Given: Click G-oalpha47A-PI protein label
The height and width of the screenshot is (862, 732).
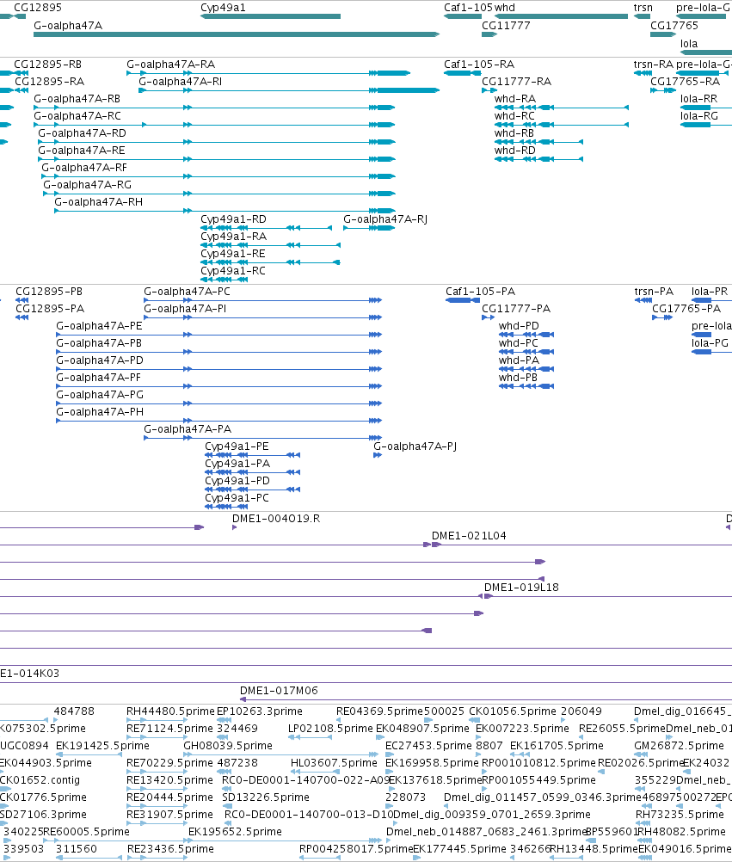Looking at the screenshot, I should (x=185, y=308).
